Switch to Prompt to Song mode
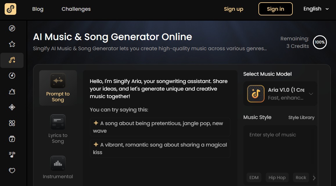 [58, 88]
